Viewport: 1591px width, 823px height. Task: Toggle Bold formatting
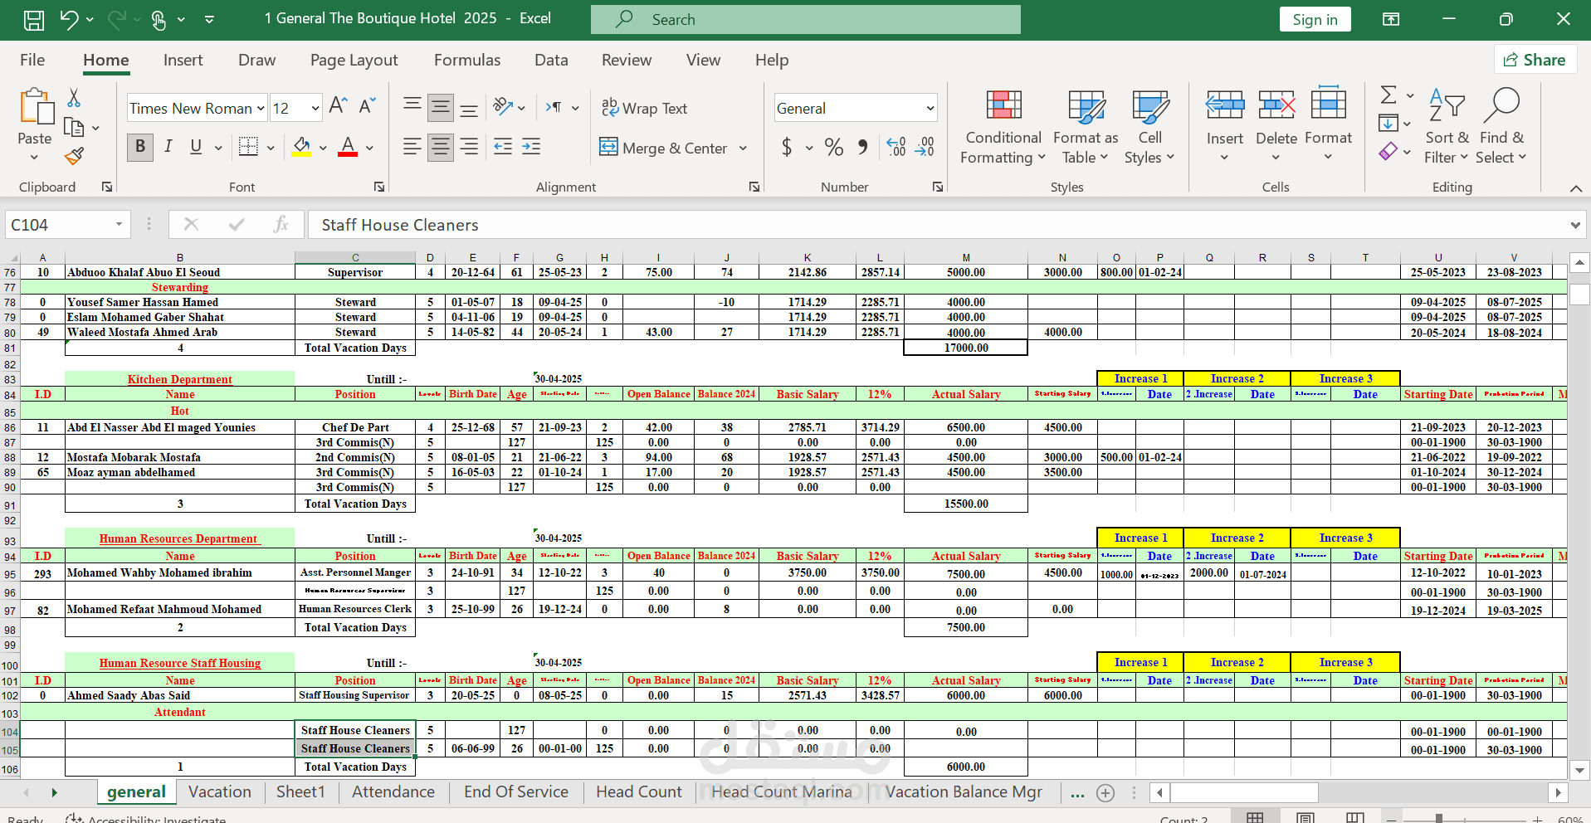140,147
